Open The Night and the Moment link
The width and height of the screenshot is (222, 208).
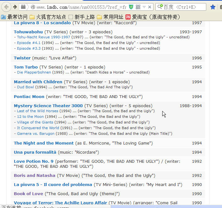click(x=44, y=143)
